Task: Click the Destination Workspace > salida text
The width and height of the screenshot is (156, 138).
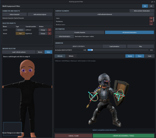Action: tap(84, 36)
